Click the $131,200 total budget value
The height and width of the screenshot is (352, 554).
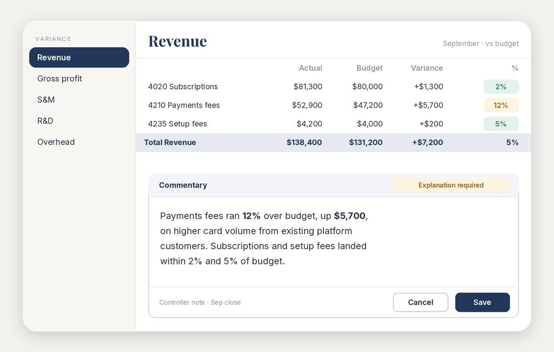pyautogui.click(x=366, y=142)
